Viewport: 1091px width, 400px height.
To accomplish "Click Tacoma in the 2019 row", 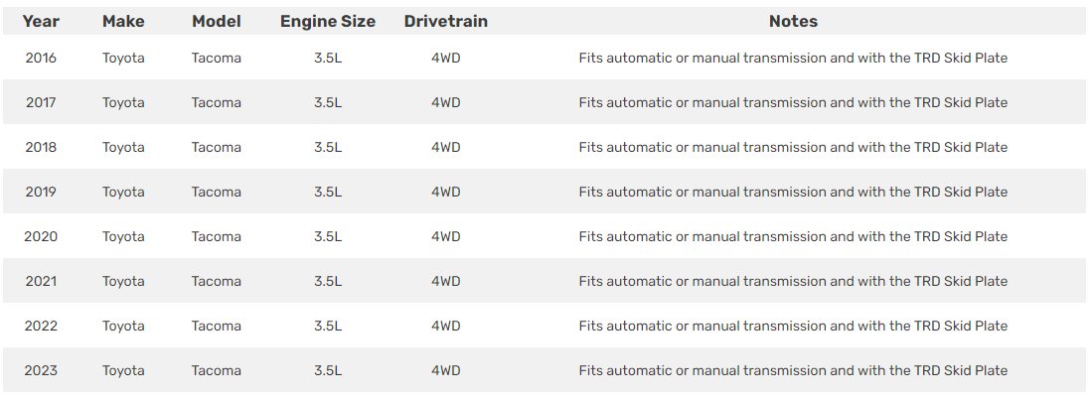I will (217, 192).
